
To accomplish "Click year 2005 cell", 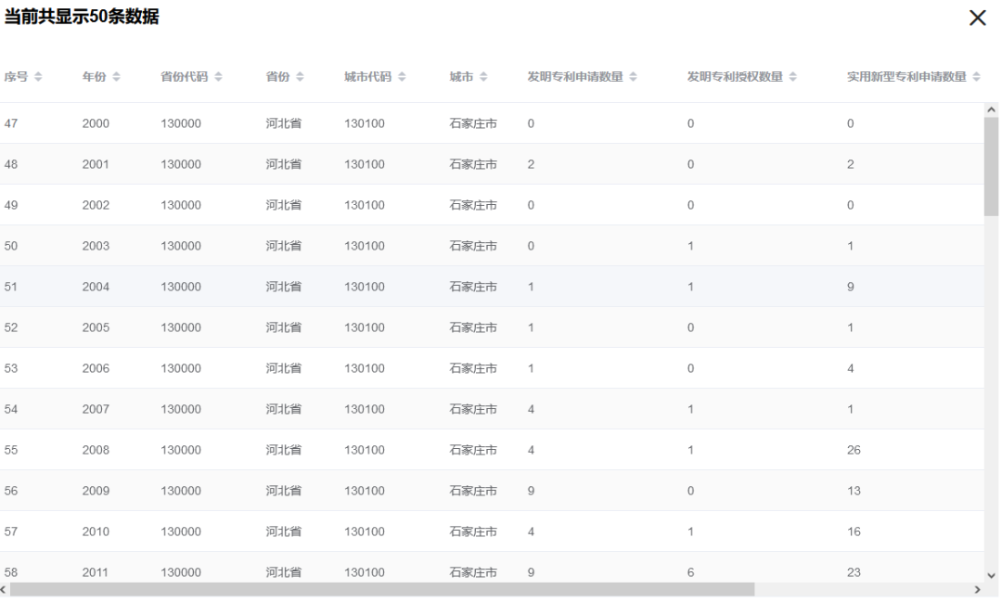I will [96, 327].
